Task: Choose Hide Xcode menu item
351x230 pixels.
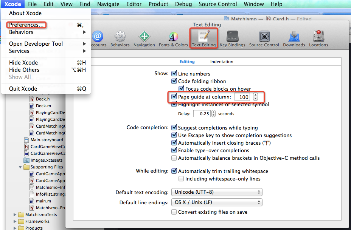Action: coord(46,63)
